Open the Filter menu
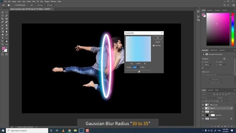Screen dimensions: 236x133 click(34, 1)
